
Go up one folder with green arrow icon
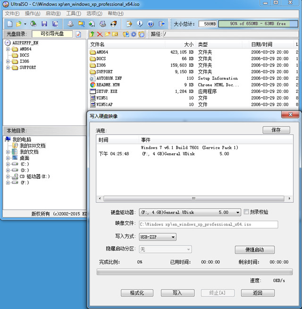tap(92, 34)
